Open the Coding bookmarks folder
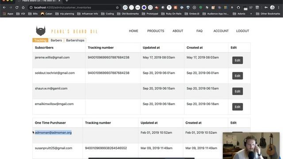 tap(107, 14)
